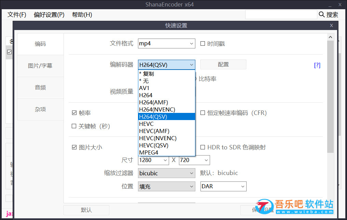Open the [?] codec help link

click(x=317, y=65)
